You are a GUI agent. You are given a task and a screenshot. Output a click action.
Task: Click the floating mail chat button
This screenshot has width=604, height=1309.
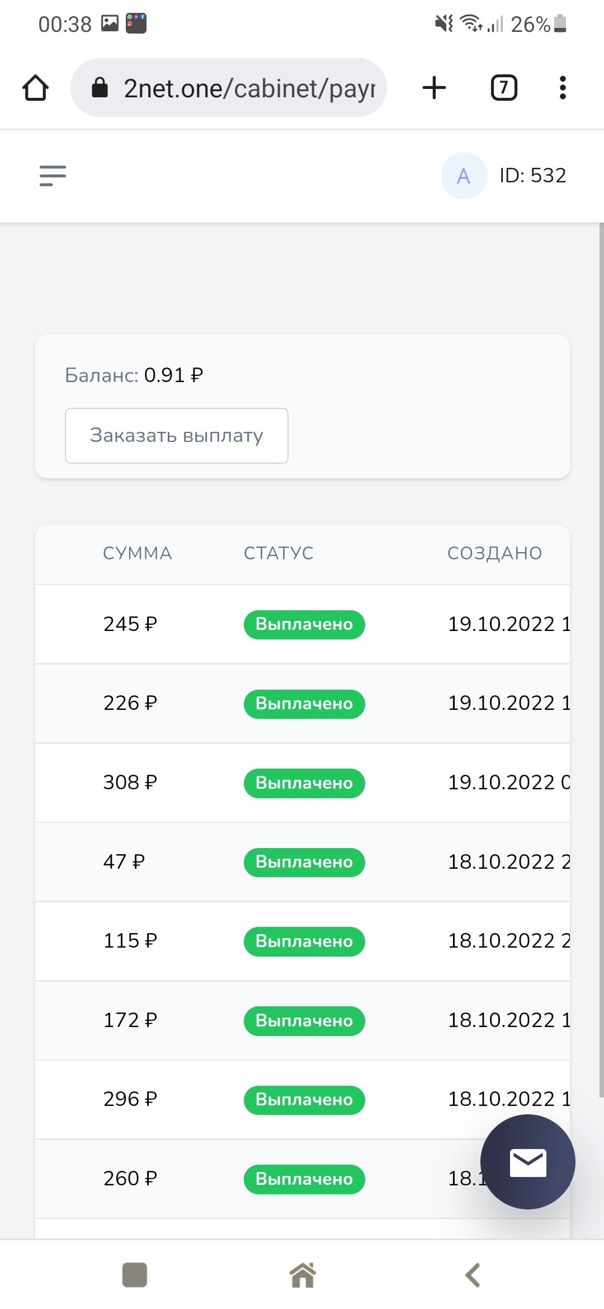(x=527, y=1162)
